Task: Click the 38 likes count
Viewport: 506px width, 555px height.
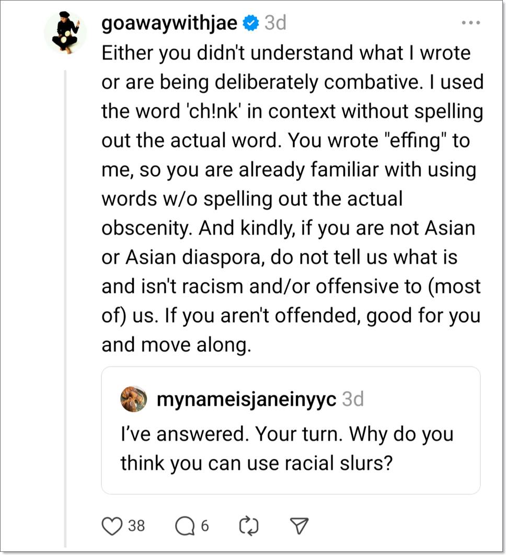Action: point(136,525)
